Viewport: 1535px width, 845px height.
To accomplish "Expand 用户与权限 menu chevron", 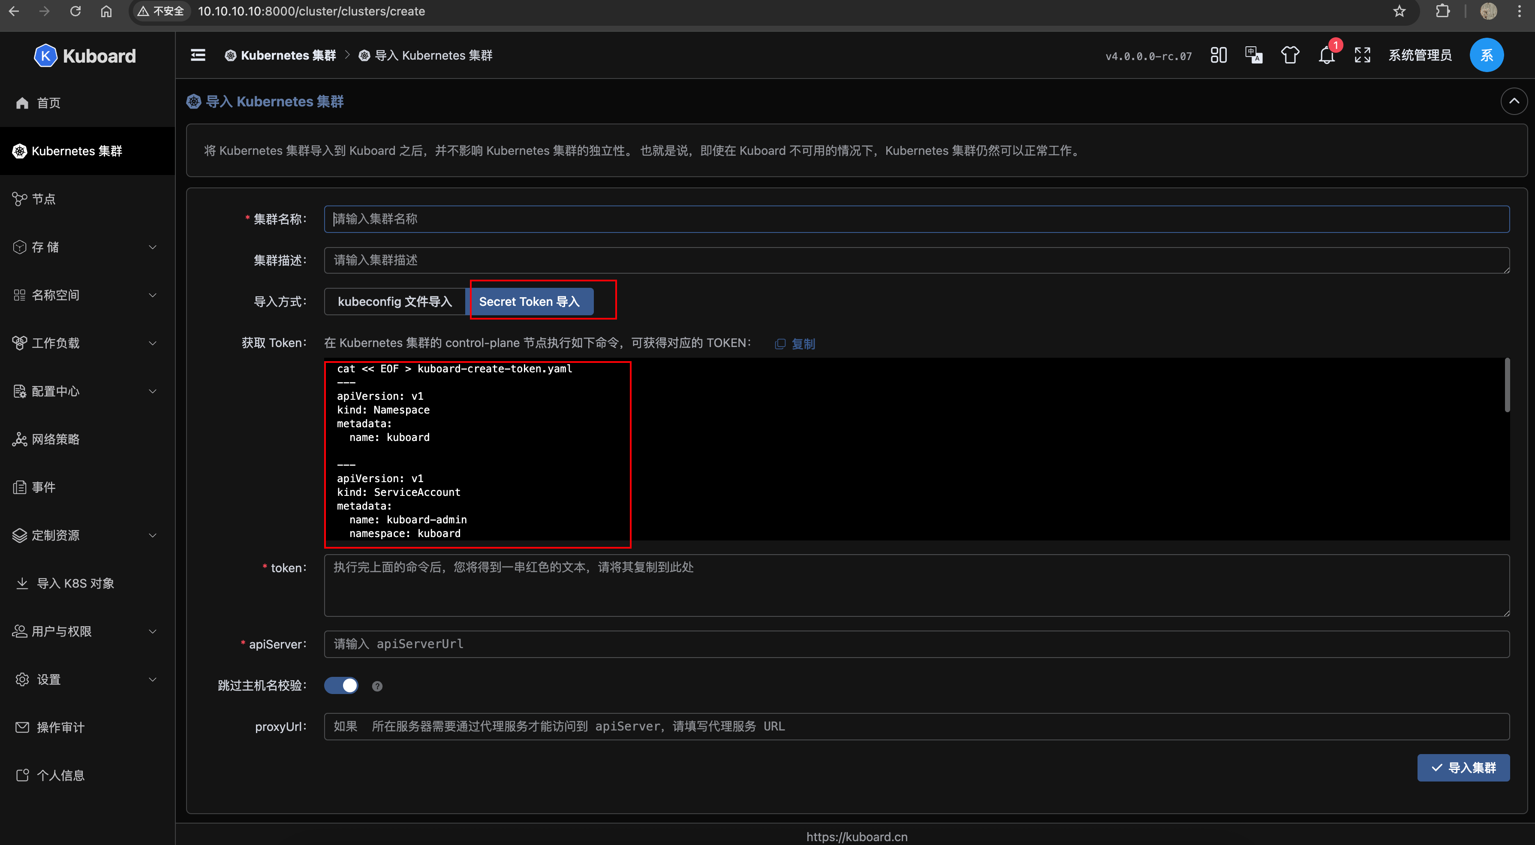I will [x=153, y=631].
